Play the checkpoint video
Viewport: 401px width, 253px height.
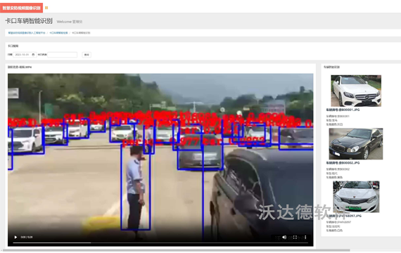(15, 237)
